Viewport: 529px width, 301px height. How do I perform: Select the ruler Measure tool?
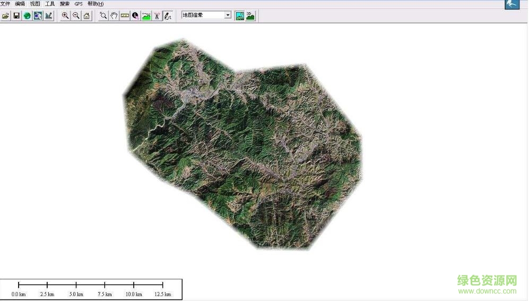125,15
